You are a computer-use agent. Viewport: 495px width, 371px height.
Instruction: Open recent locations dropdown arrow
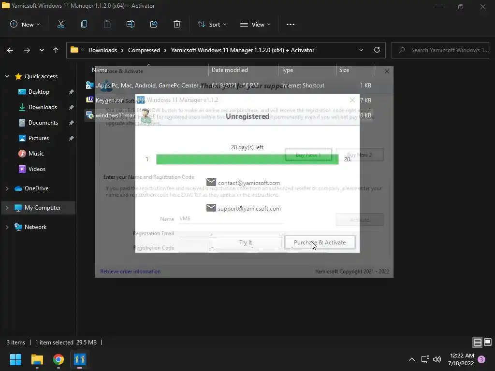(42, 50)
